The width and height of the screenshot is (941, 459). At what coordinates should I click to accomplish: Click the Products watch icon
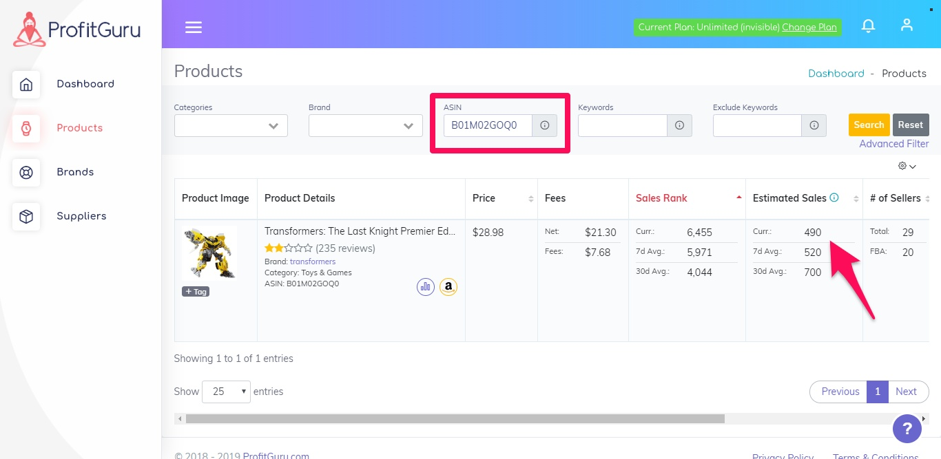pos(26,129)
